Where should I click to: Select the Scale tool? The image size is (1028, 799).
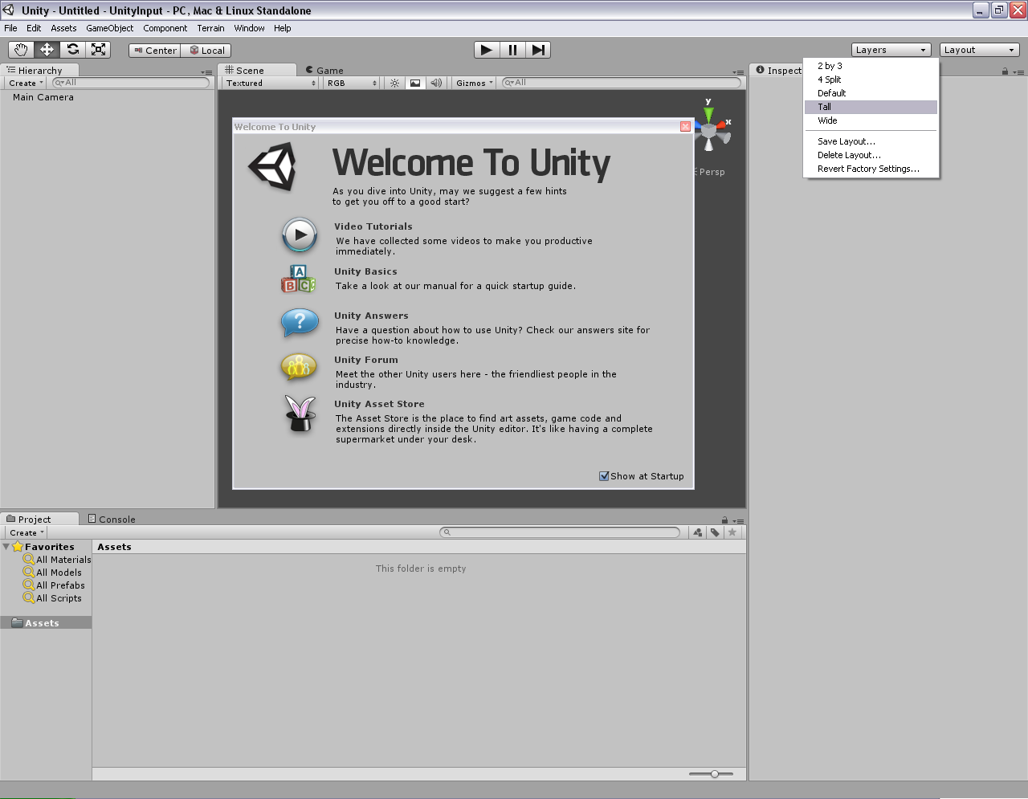click(98, 49)
